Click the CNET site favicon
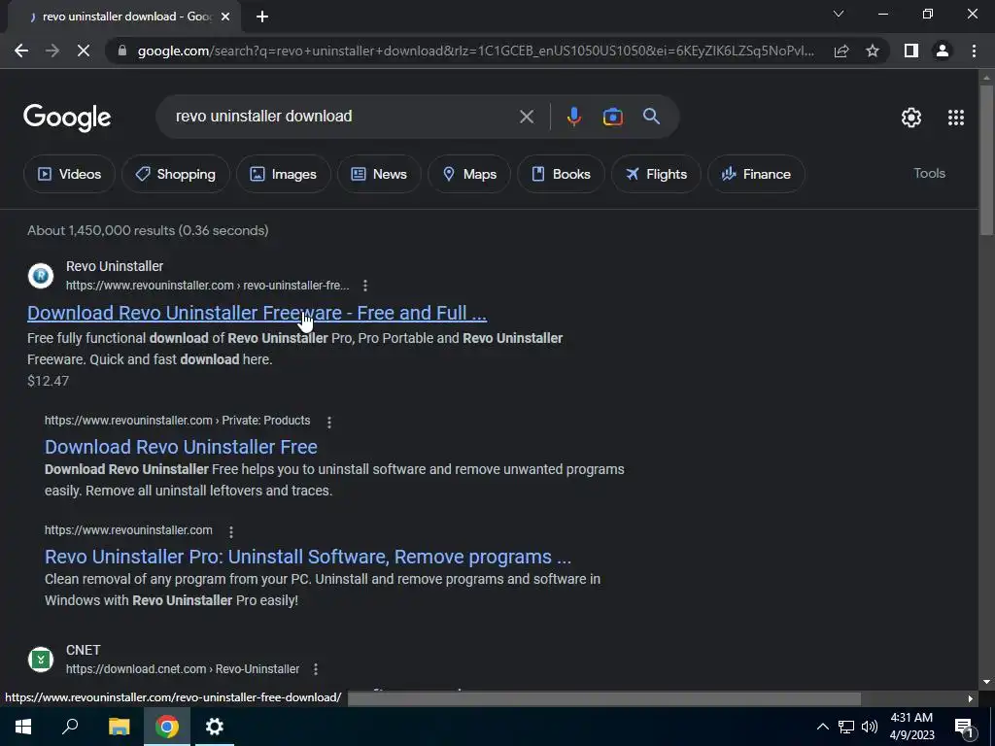The width and height of the screenshot is (995, 746). 41,660
